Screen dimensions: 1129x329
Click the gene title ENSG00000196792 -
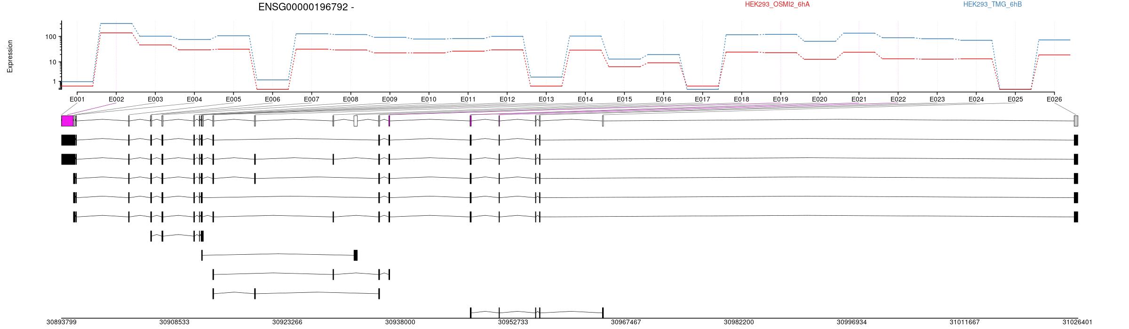306,7
